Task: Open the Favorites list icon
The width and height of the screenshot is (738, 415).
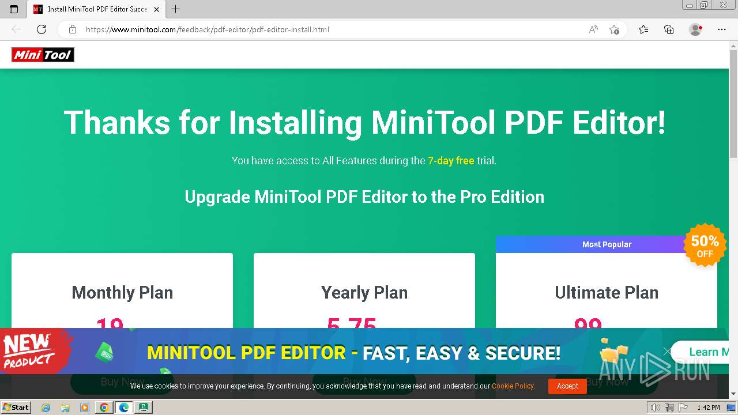Action: tap(643, 29)
